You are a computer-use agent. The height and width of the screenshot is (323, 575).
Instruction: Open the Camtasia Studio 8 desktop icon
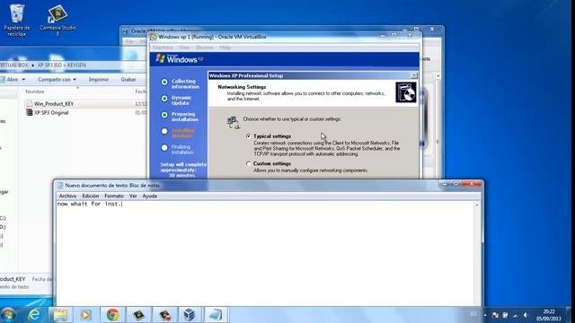point(57,20)
